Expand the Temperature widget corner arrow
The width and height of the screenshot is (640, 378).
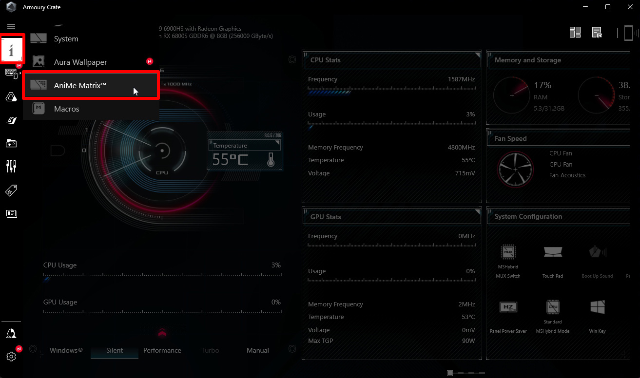[x=278, y=143]
